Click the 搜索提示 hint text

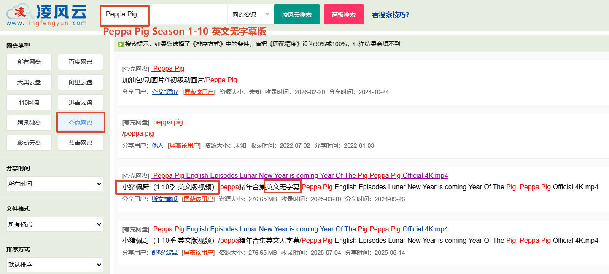(x=263, y=44)
